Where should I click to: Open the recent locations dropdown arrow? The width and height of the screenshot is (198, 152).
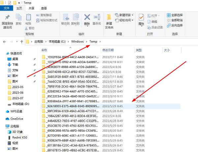(17, 42)
